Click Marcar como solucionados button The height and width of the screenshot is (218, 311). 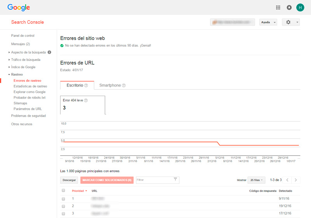coord(107,180)
